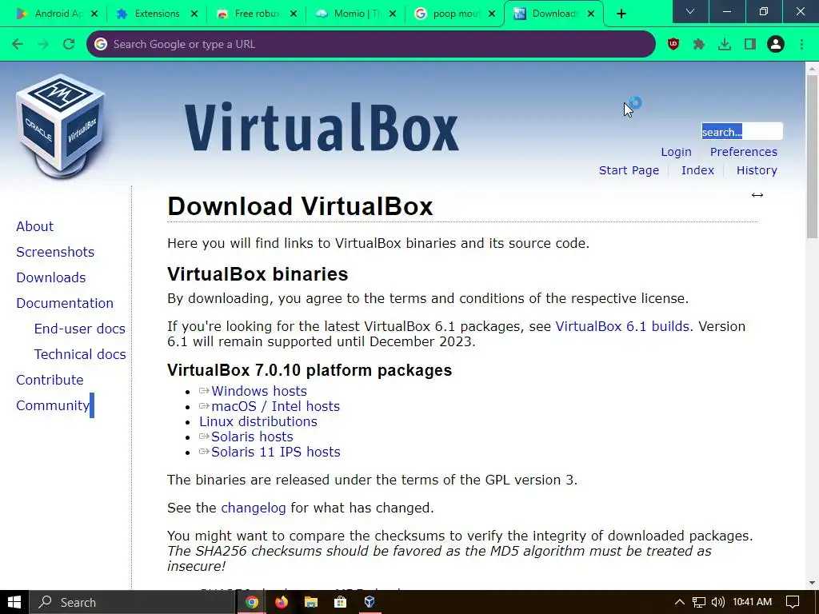
Task: Download Solaris 11 IPS hosts package
Action: [x=275, y=452]
